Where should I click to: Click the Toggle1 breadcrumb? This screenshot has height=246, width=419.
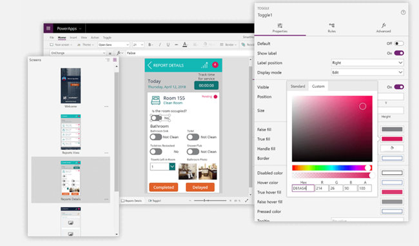[155, 201]
